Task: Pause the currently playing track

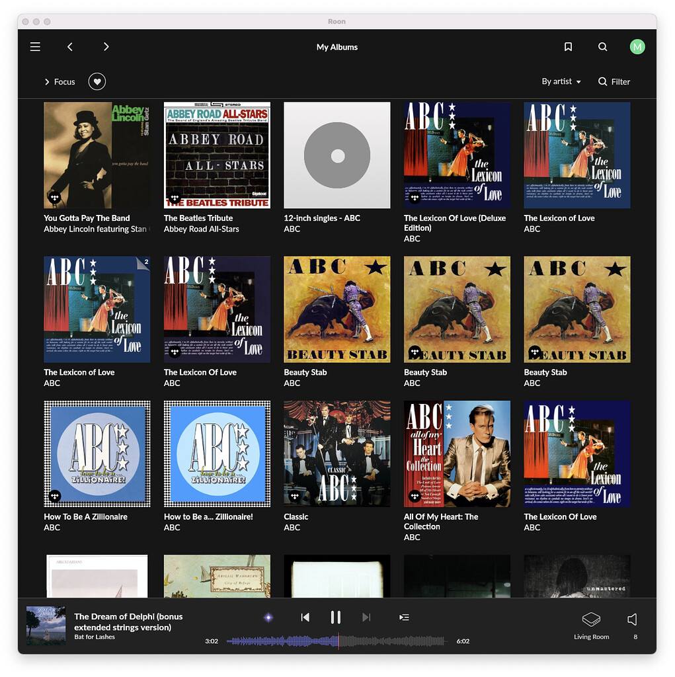Action: pos(336,617)
